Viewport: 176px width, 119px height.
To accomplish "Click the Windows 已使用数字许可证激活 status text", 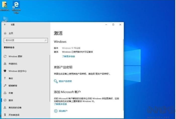I will [x=77, y=52].
